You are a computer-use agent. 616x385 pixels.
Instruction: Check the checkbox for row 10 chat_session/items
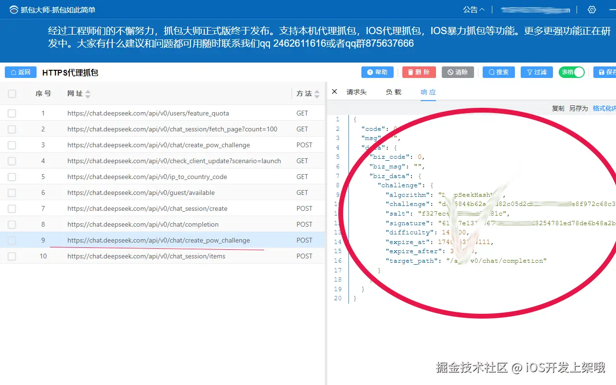pyautogui.click(x=12, y=257)
